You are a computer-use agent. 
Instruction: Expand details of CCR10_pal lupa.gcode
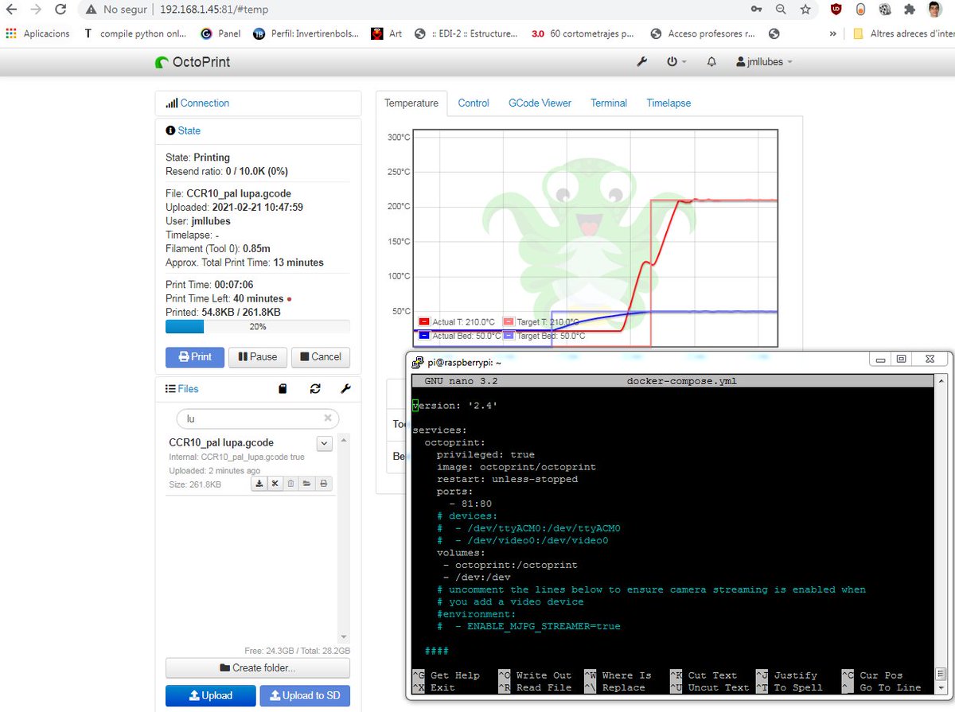click(325, 443)
